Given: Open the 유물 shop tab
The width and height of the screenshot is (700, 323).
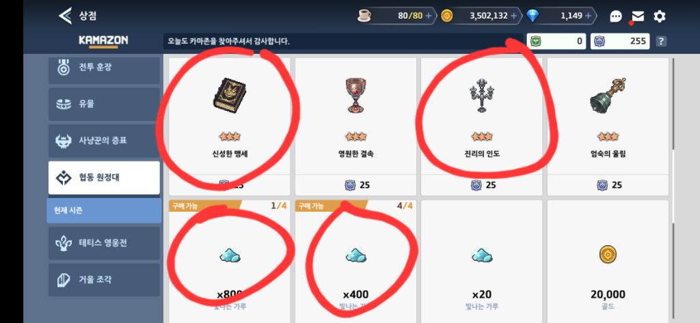Looking at the screenshot, I should [104, 104].
